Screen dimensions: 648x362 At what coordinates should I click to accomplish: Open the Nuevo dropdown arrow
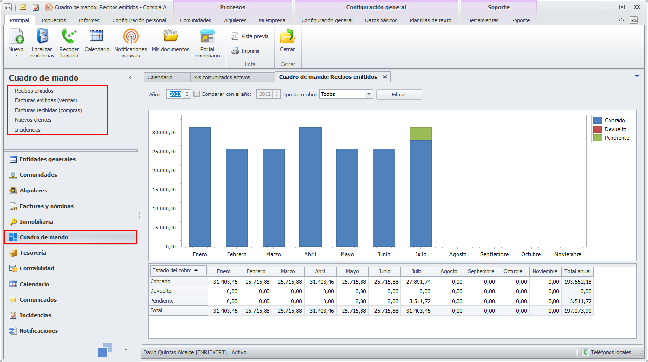click(x=16, y=56)
